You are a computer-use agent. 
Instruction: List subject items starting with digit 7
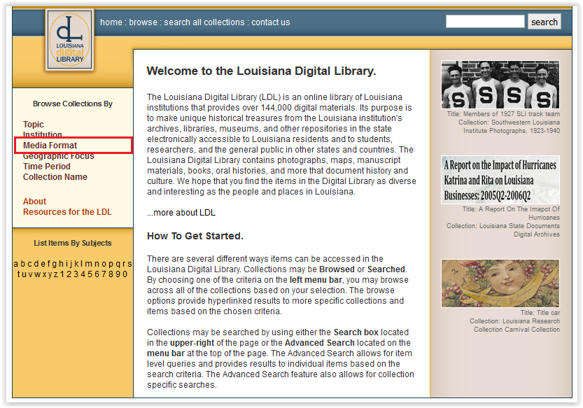[x=104, y=274]
